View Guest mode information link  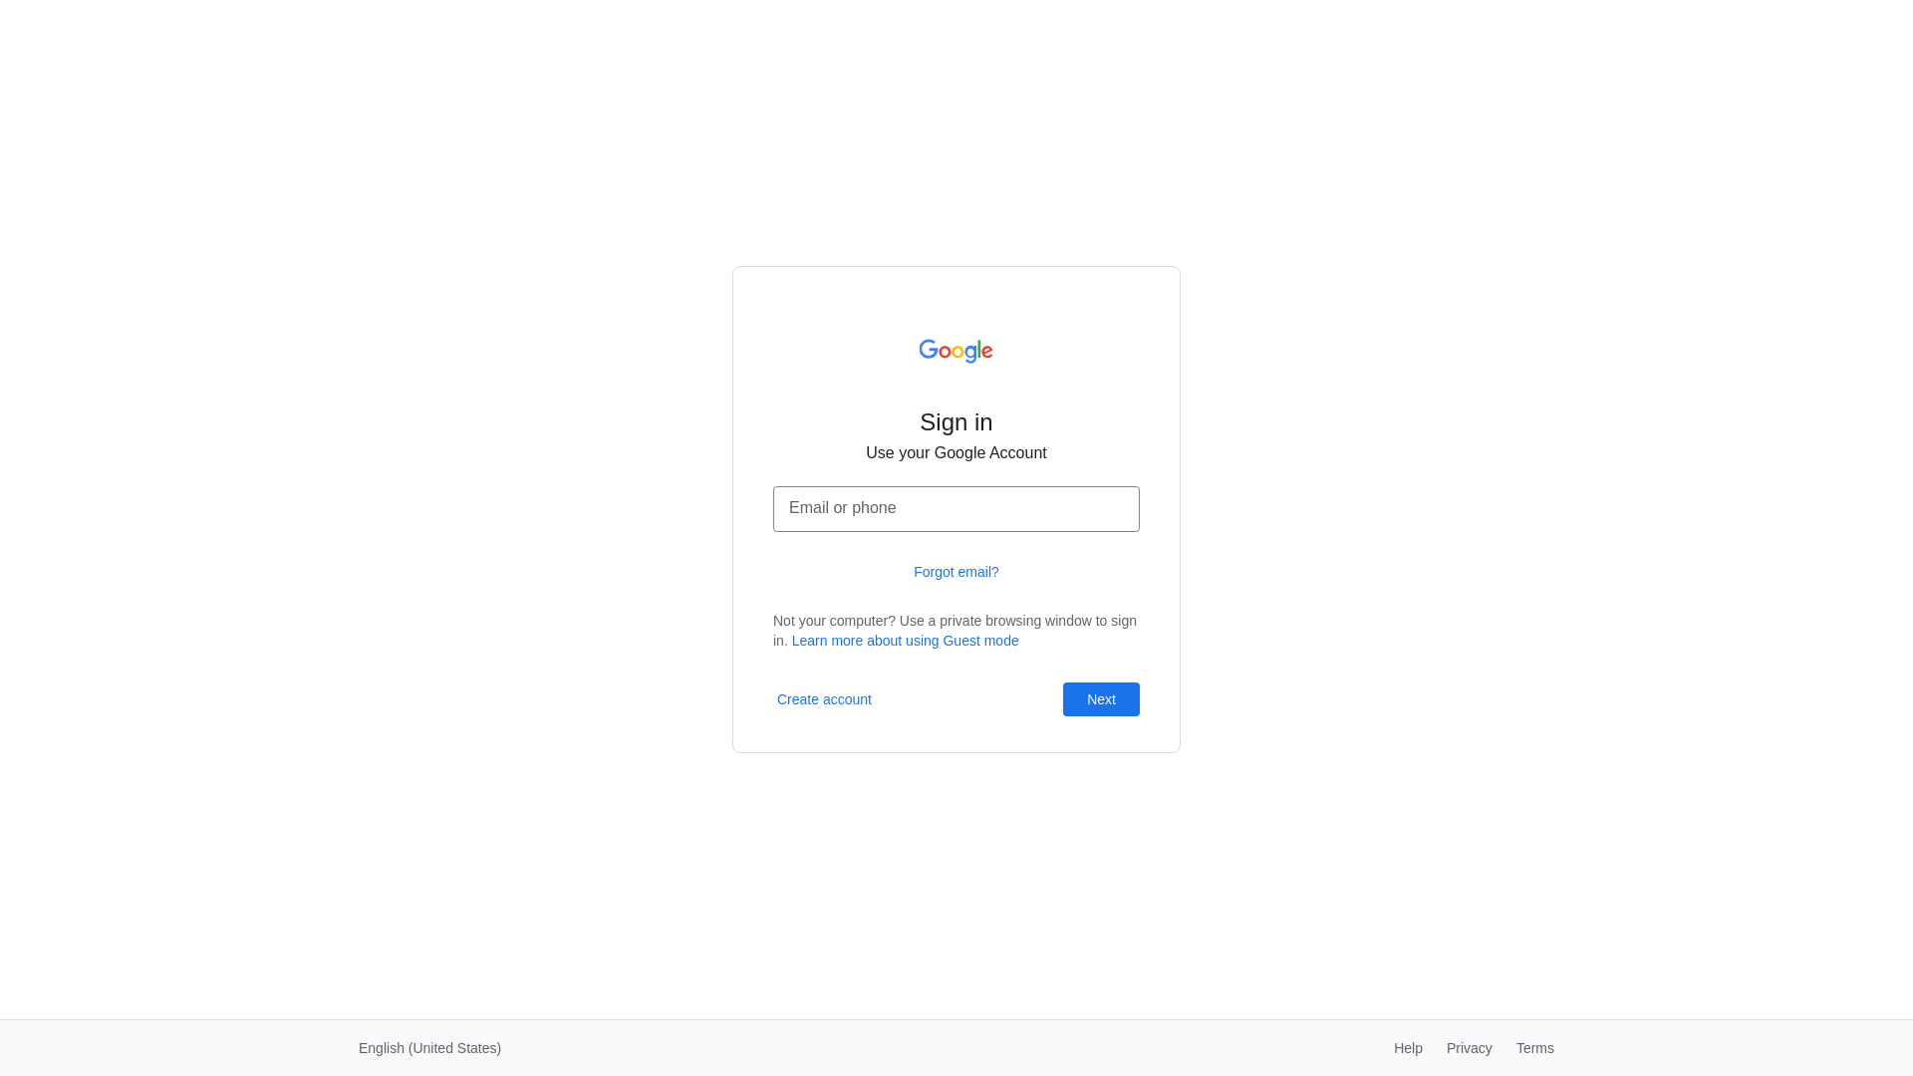905,641
